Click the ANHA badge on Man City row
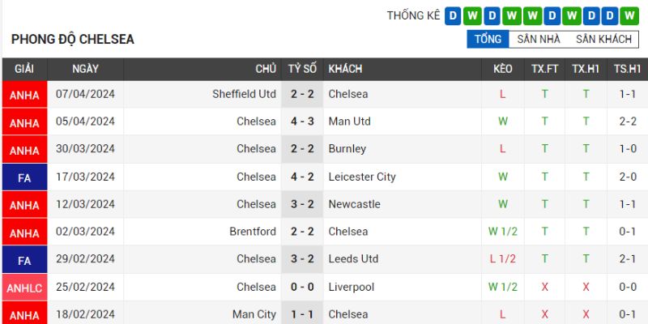Screen dimensions: 648x324 click(24, 315)
